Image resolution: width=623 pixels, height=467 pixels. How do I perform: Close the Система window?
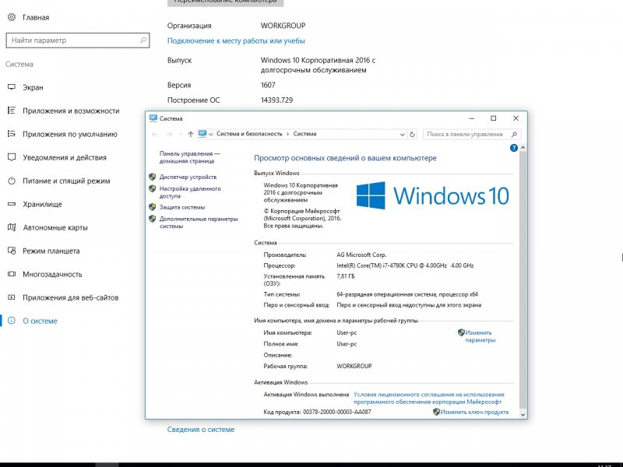[516, 118]
